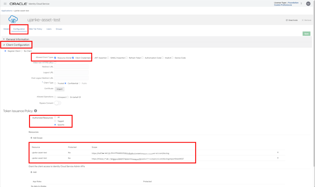This screenshot has height=187, width=315.
Task: Click the Resource column header
Action: click(x=36, y=147)
